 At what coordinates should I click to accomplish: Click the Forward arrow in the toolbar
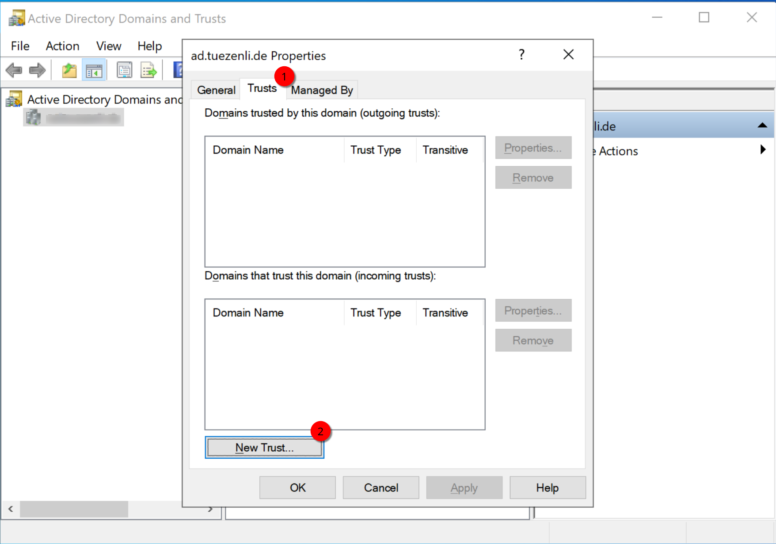(x=38, y=70)
